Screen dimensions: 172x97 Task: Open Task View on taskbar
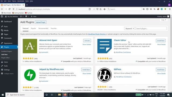(x=52, y=95)
